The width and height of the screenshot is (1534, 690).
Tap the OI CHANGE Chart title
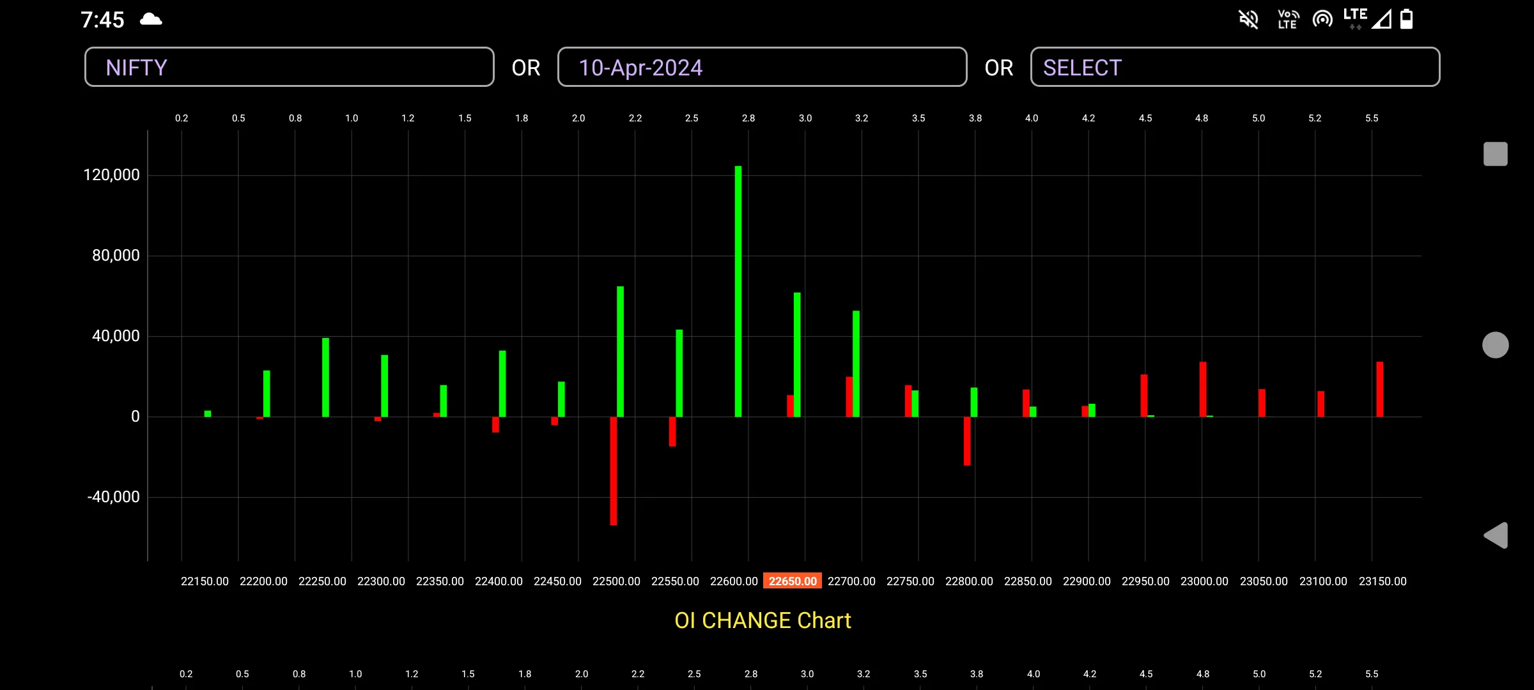tap(763, 620)
